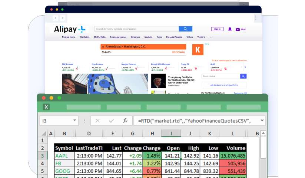Click the spreadsheet scroll up arrow
Screen dimensions: 305x178
(x=263, y=133)
